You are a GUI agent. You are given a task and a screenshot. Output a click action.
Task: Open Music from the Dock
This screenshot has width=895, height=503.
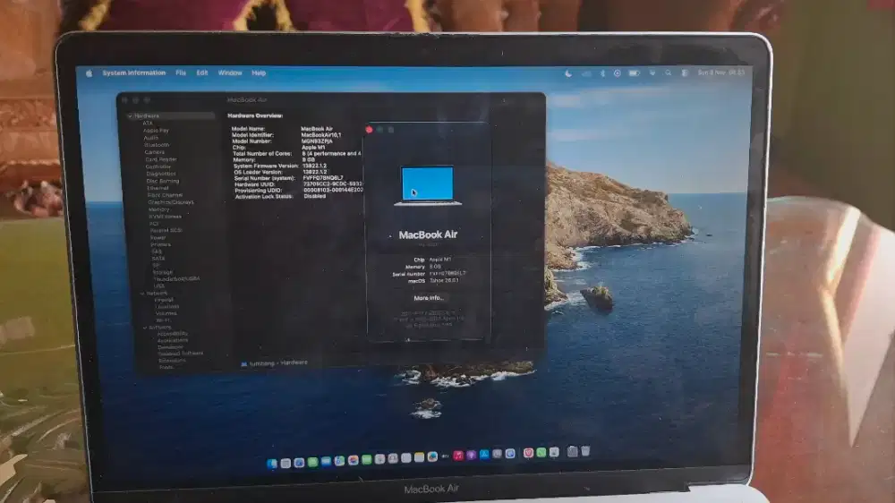(x=458, y=456)
